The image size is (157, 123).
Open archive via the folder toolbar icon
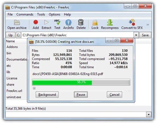coord(17,22)
